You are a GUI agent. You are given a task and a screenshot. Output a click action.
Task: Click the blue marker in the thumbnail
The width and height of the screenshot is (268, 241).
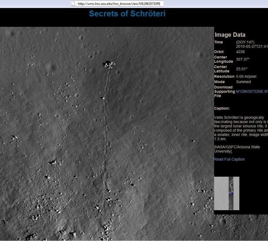[x=230, y=193]
